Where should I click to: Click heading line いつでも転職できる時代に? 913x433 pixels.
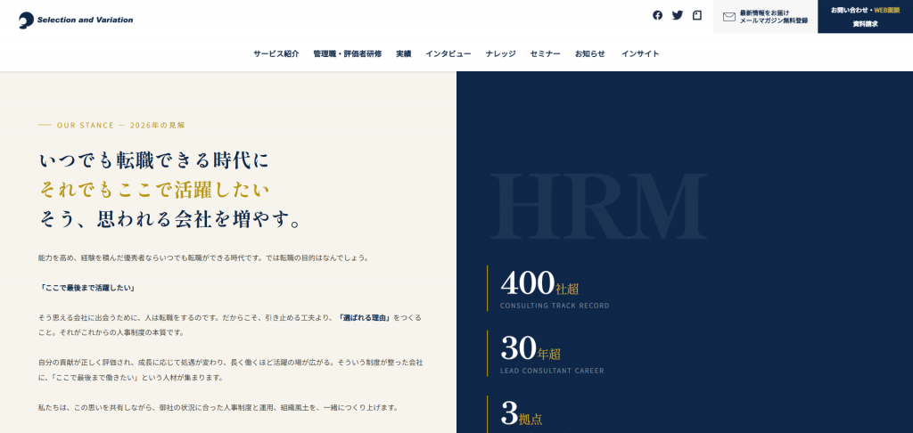[x=154, y=160]
